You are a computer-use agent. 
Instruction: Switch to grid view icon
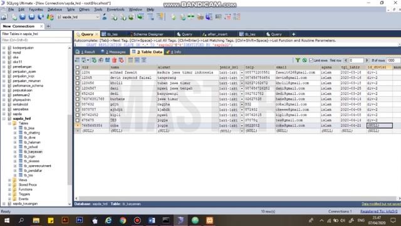tap(131, 60)
